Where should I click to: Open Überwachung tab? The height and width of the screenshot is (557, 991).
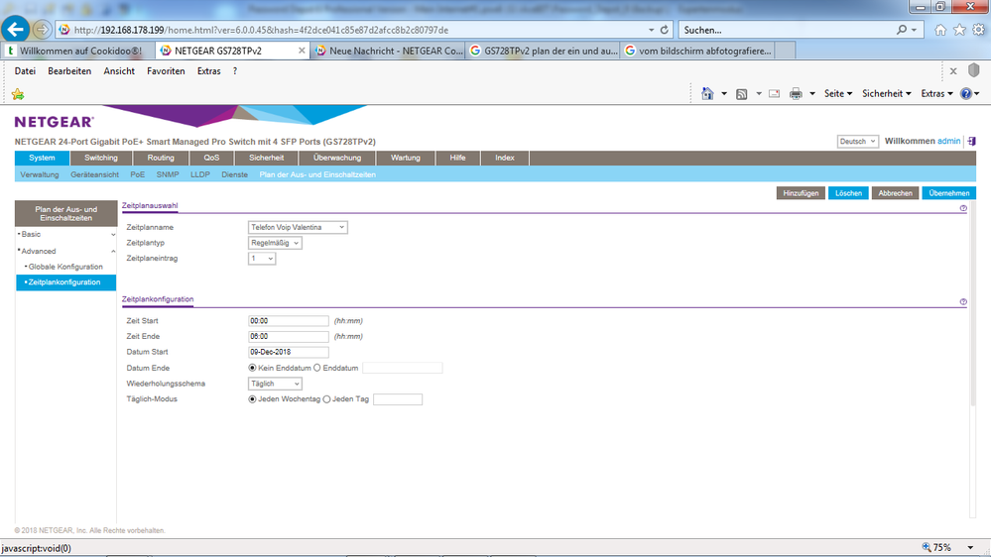[337, 158]
